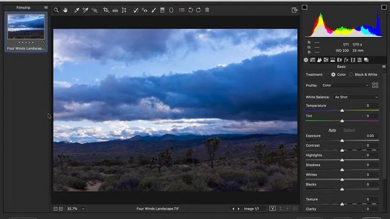This screenshot has width=390, height=219.
Task: Select the Hand tool
Action: (x=65, y=10)
